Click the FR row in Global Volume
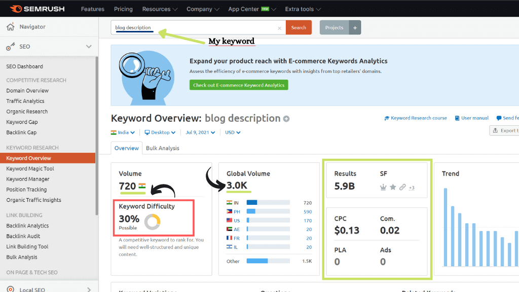The width and height of the screenshot is (519, 292). 269,238
